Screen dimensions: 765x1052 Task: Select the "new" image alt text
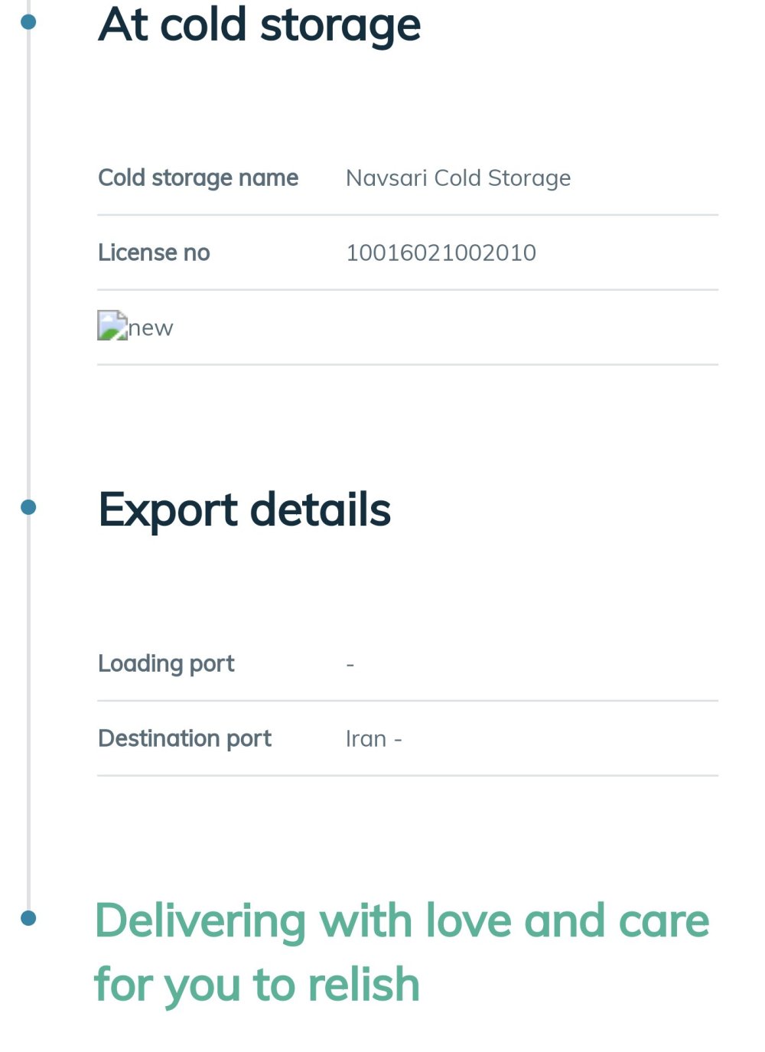click(x=151, y=328)
